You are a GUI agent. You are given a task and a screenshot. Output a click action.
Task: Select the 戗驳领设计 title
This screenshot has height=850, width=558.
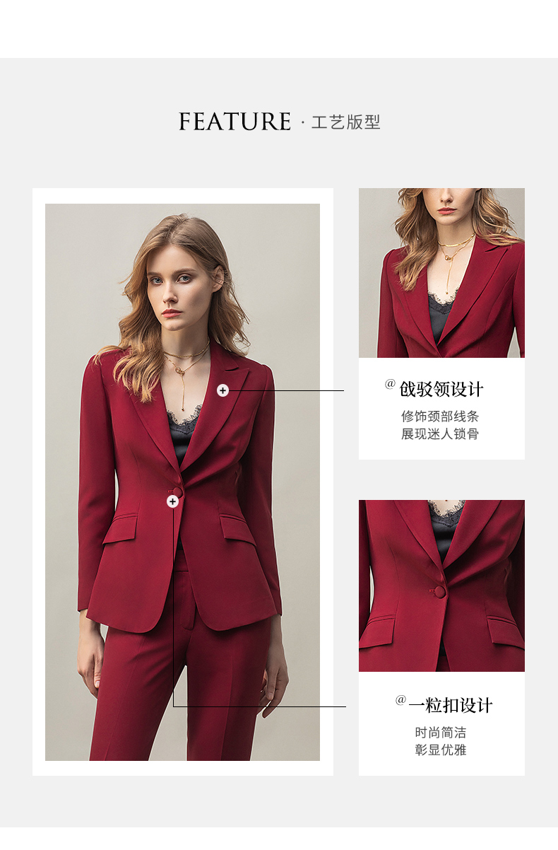pos(442,390)
